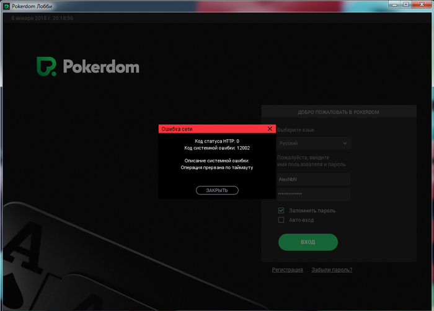The image size is (434, 311).
Task: Toggle the Запомнить пароль checkbox
Action: point(281,211)
